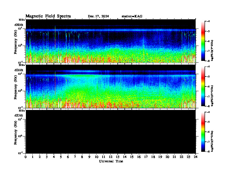The height and width of the screenshot is (180, 233).
Task: Click the "-4" tick on dH/dt color bar
Action: pyautogui.click(x=208, y=21)
